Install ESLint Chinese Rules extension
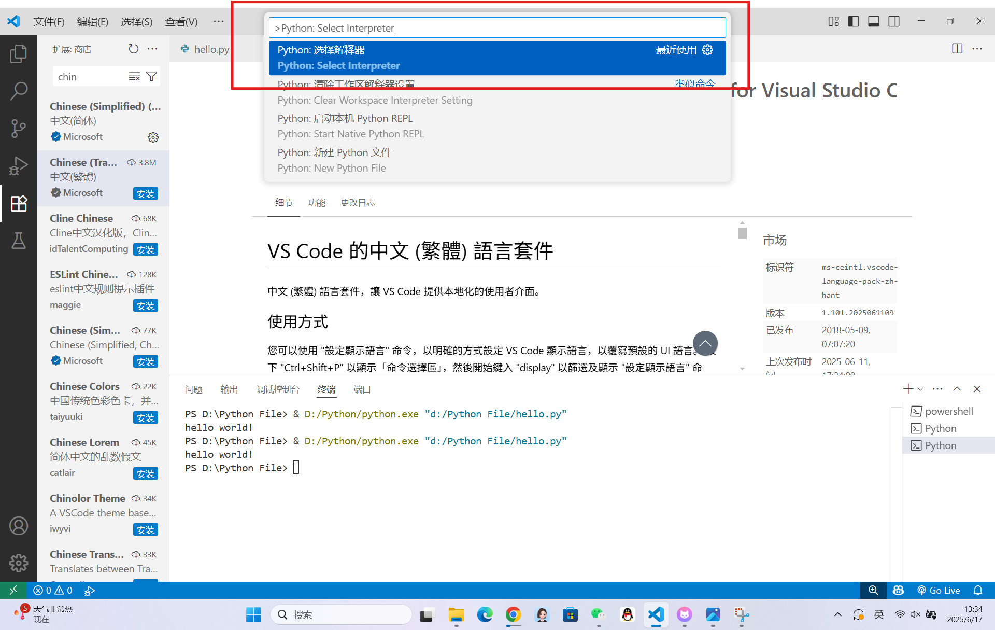The height and width of the screenshot is (630, 995). pyautogui.click(x=146, y=305)
